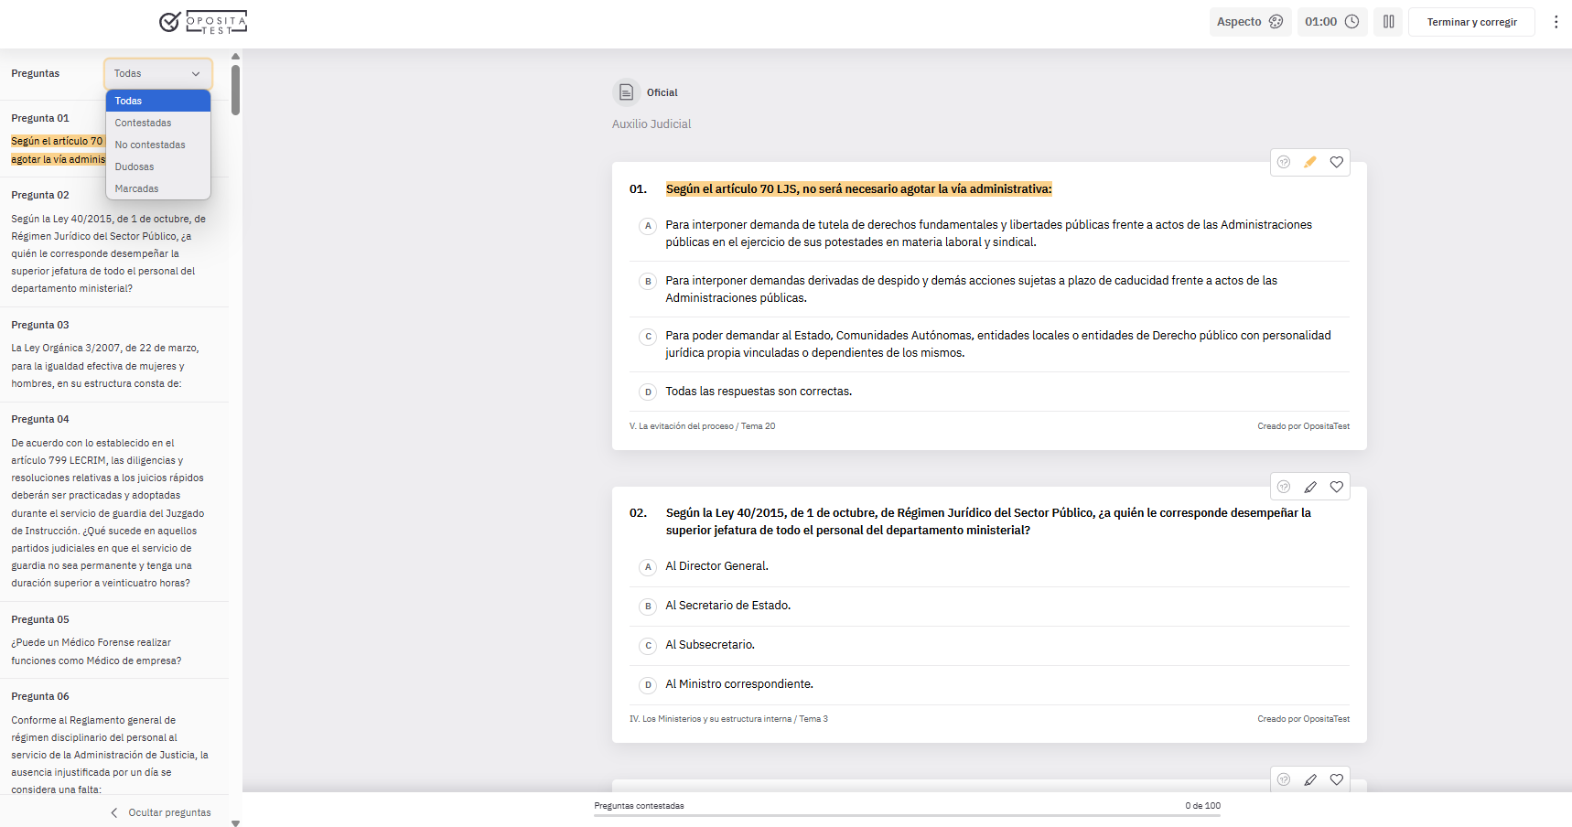Viewport: 1572px width, 827px height.
Task: Open the Aspecto appearance button
Action: pyautogui.click(x=1250, y=22)
